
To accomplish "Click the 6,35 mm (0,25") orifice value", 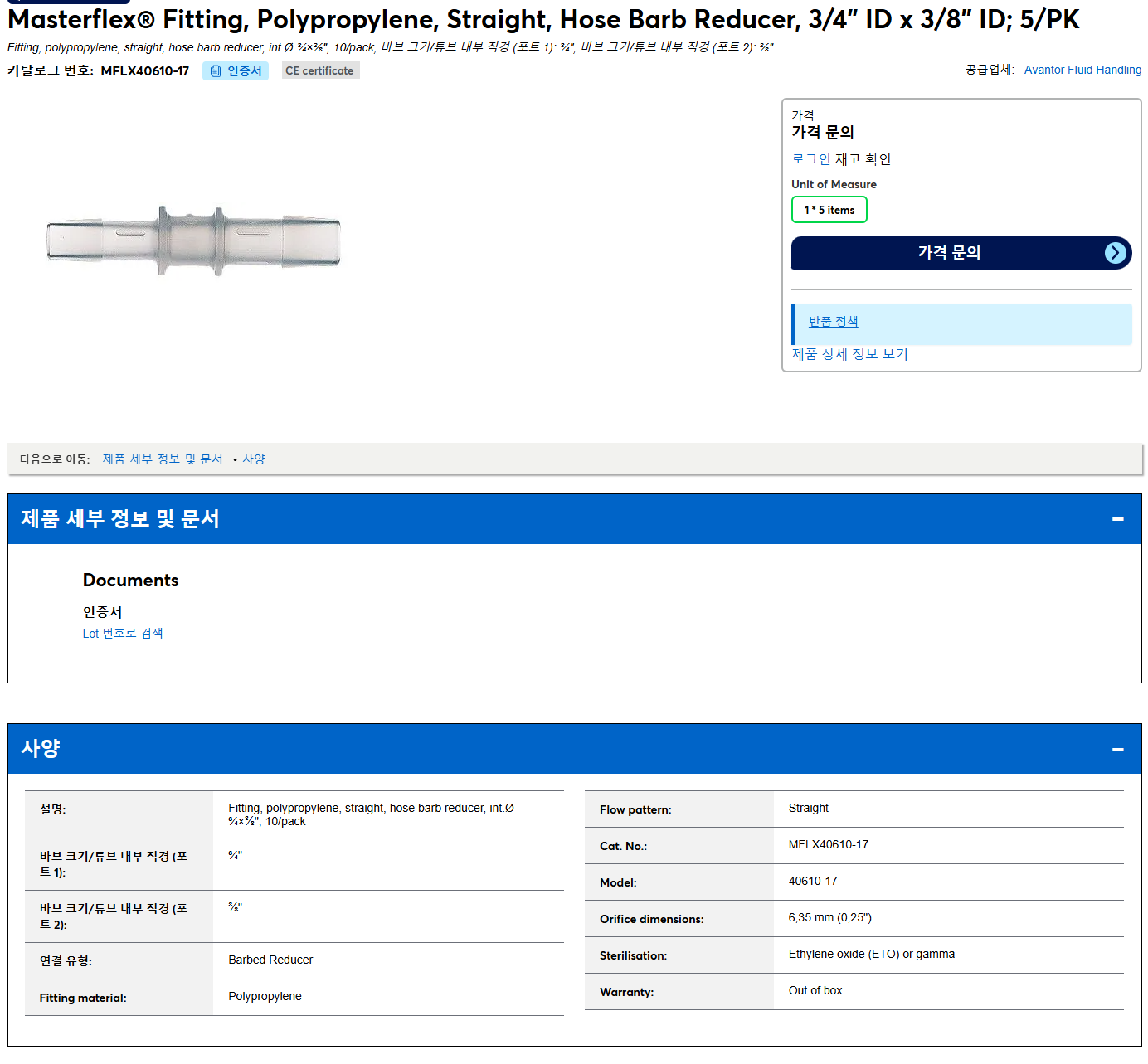I will [x=829, y=918].
